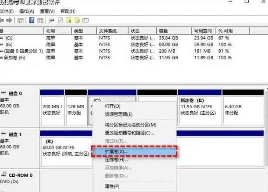Select the 128 MB 未分配 block
Image resolution: width=268 pixels, height=192 pixels.
[x=76, y=108]
